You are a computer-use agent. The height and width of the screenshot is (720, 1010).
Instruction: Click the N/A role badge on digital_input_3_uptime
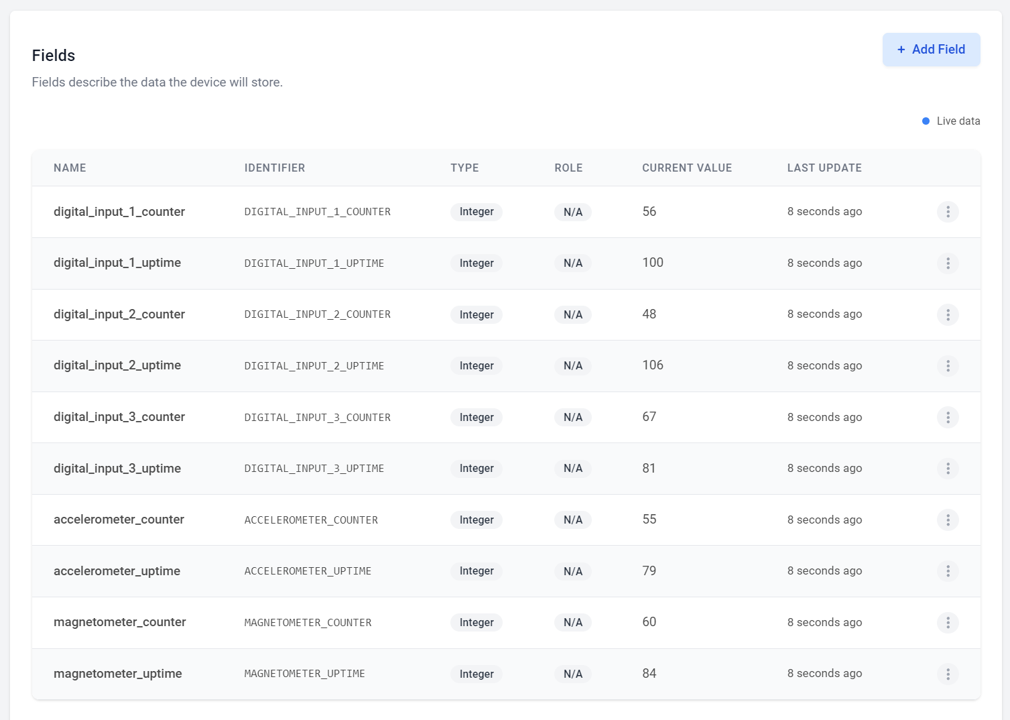click(572, 468)
